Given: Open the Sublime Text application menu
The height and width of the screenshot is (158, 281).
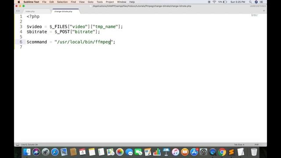Looking at the screenshot, I should 31,2.
